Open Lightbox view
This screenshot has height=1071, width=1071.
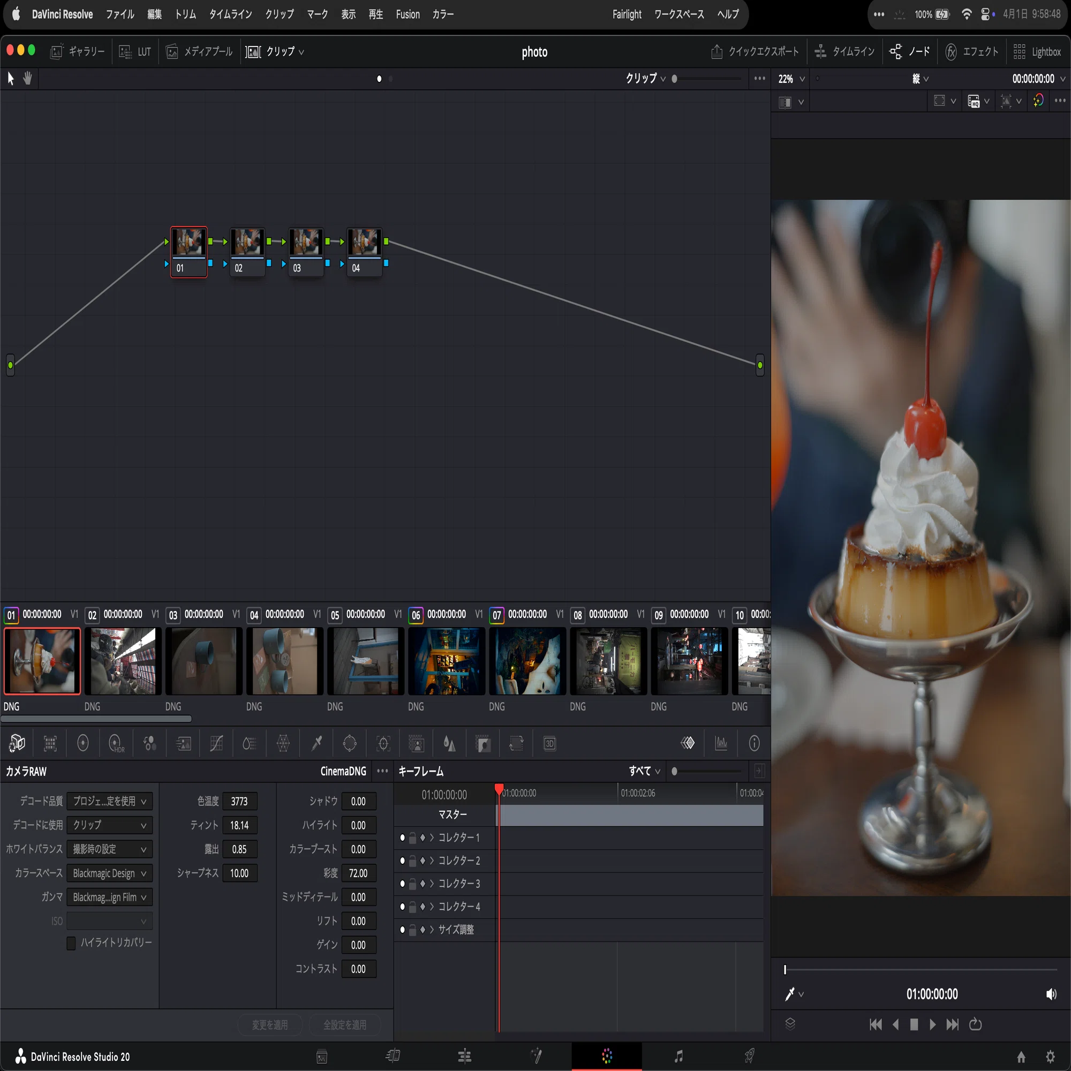tap(1037, 51)
